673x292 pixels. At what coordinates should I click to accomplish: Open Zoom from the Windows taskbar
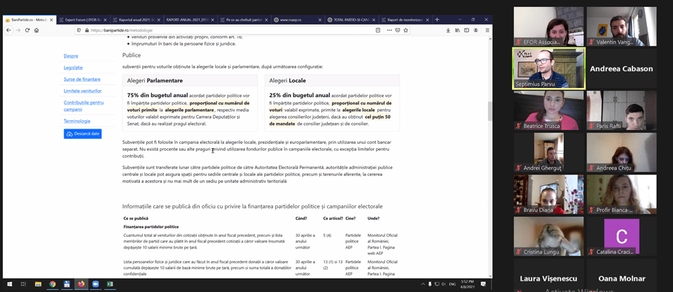pos(95,284)
